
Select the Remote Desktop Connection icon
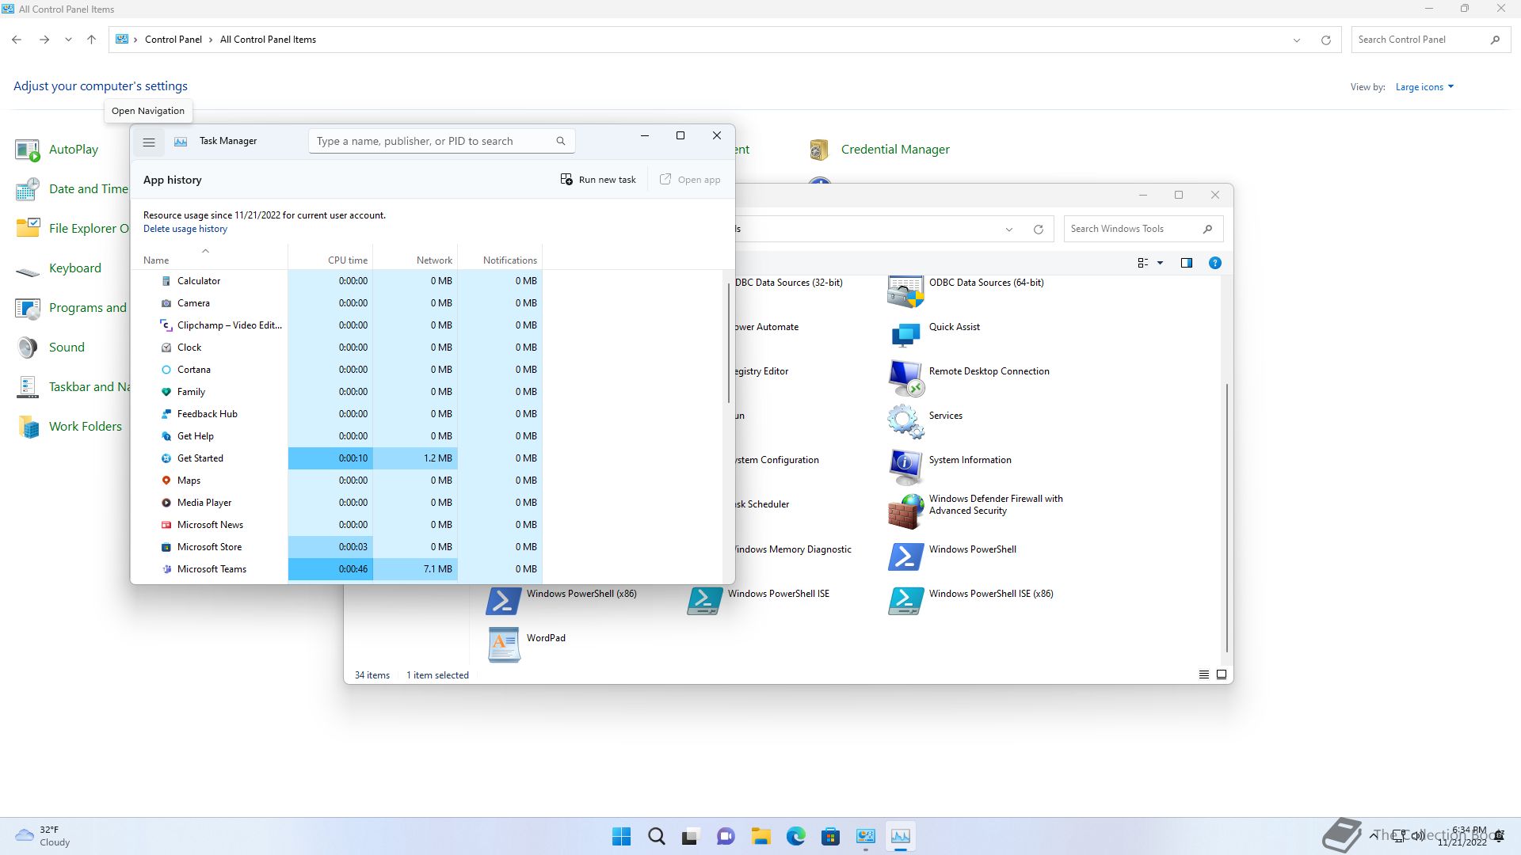tap(905, 378)
